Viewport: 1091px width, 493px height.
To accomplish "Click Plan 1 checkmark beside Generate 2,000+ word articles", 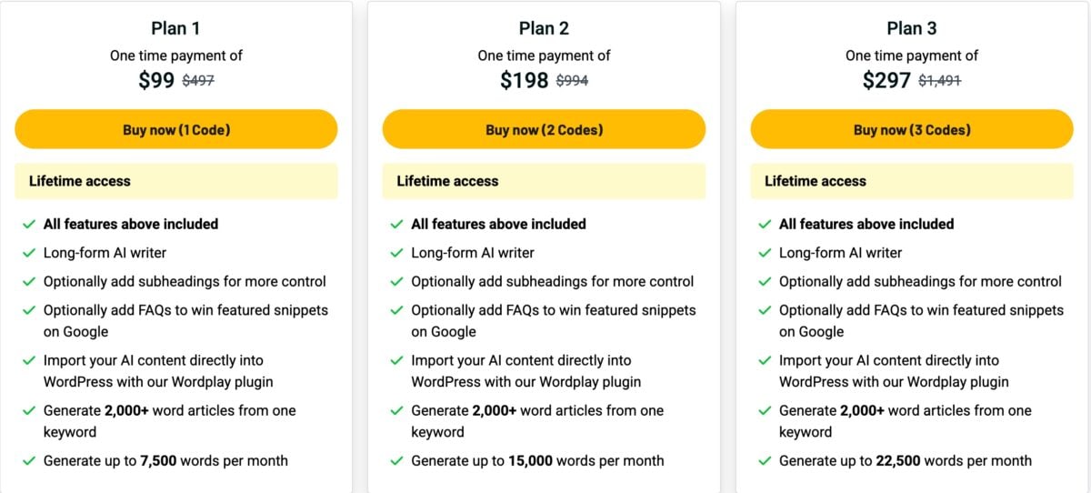I will pyautogui.click(x=29, y=411).
